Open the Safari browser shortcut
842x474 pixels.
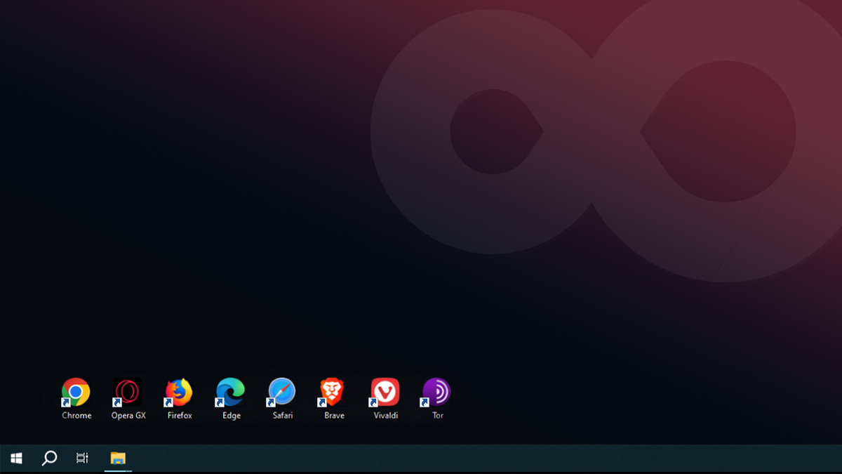pos(281,391)
